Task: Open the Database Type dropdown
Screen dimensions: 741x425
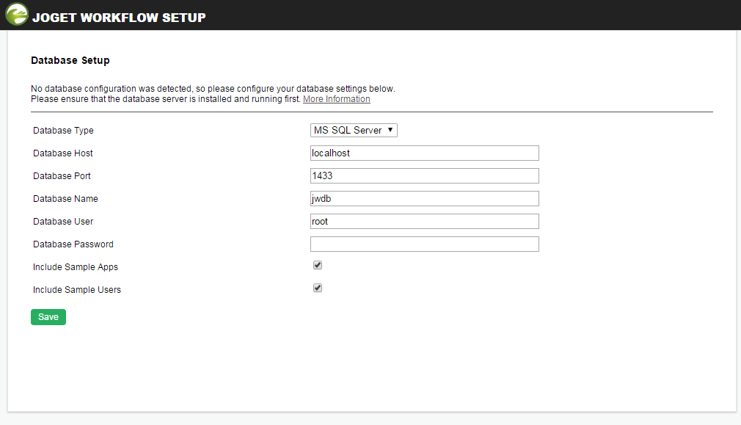Action: [x=354, y=130]
